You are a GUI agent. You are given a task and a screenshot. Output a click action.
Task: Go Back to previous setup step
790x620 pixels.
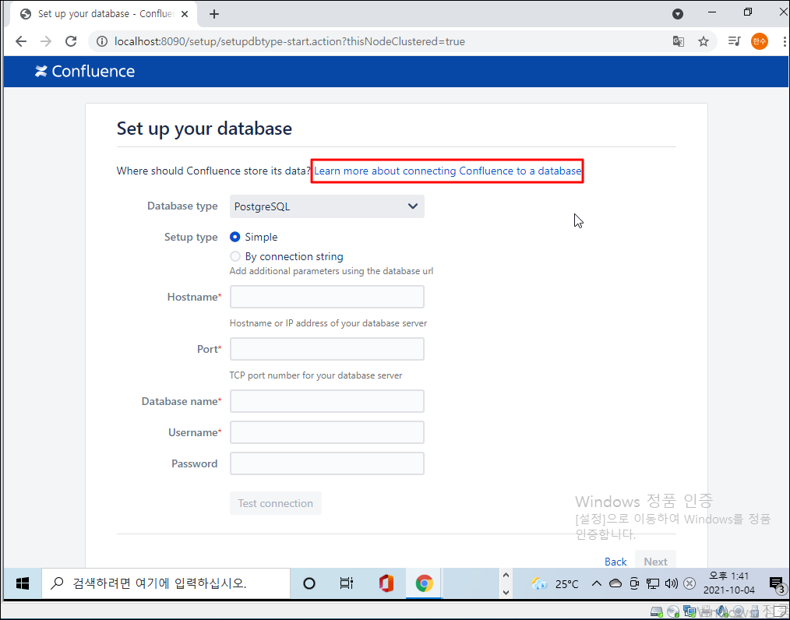coord(615,561)
